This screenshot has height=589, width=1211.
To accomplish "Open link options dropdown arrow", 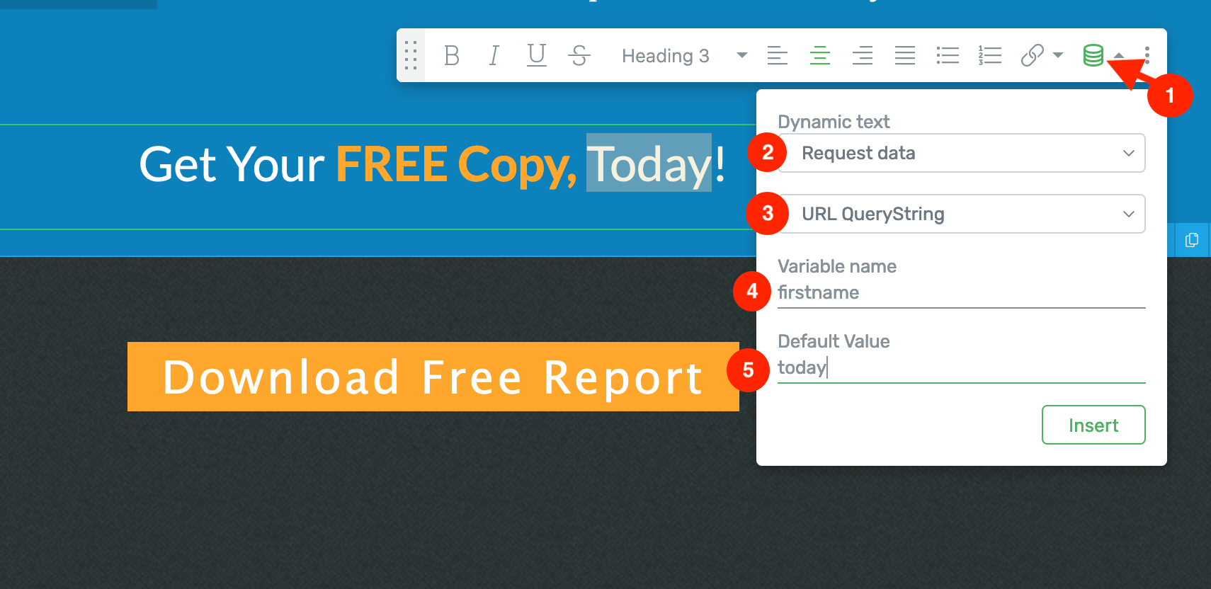I will pos(1058,55).
